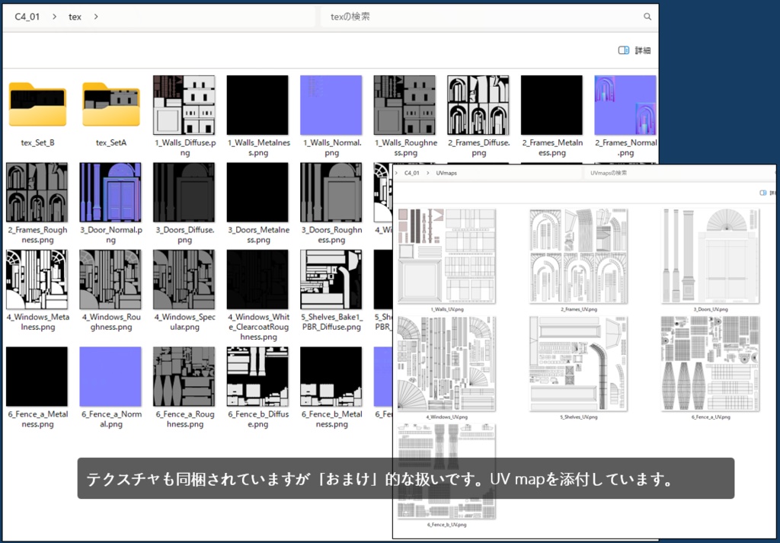Screen dimensions: 780x543
Task: Select 5_Shelves_Bake1_PBR_Diffuse.png thumbnail
Action: click(x=331, y=279)
